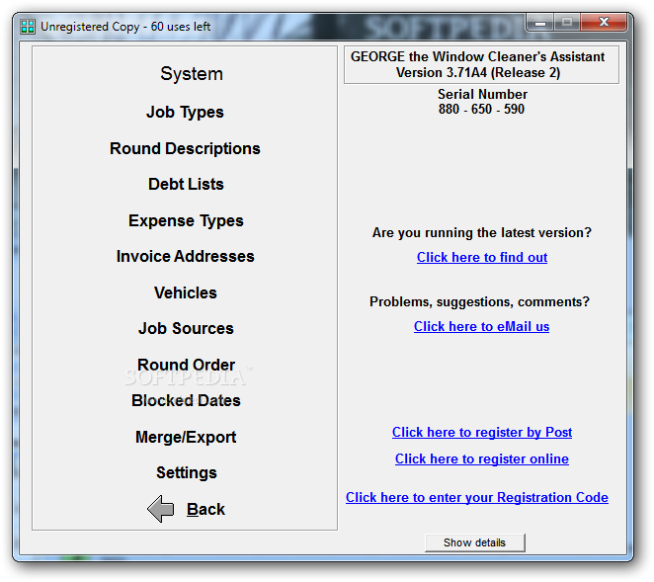
Task: Open the Debt Lists section
Action: (186, 184)
